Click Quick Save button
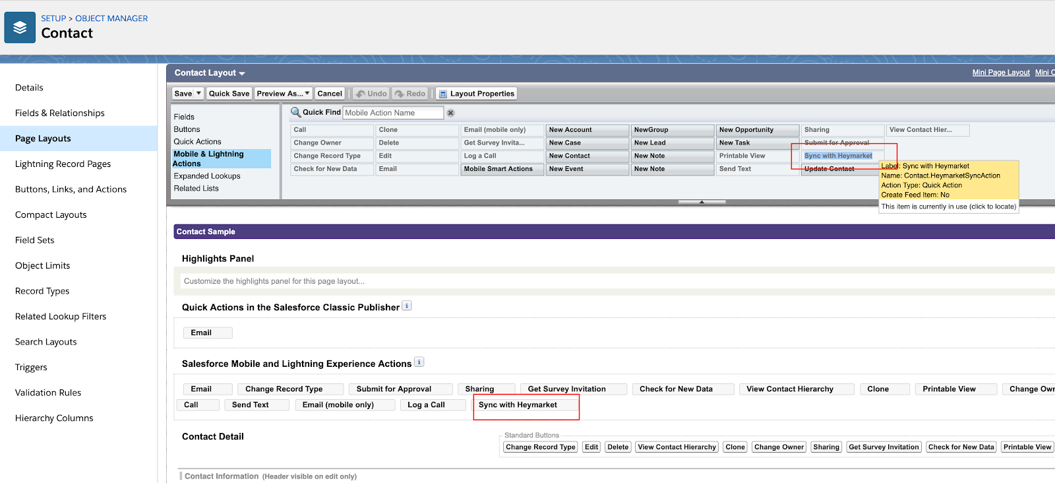Viewport: 1055px width, 483px height. tap(229, 94)
